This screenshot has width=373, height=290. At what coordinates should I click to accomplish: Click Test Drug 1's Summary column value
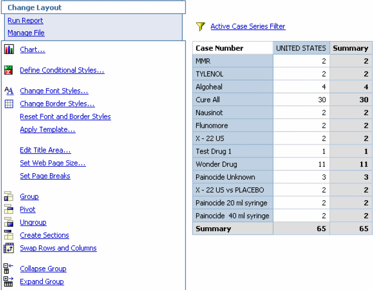tap(351, 151)
